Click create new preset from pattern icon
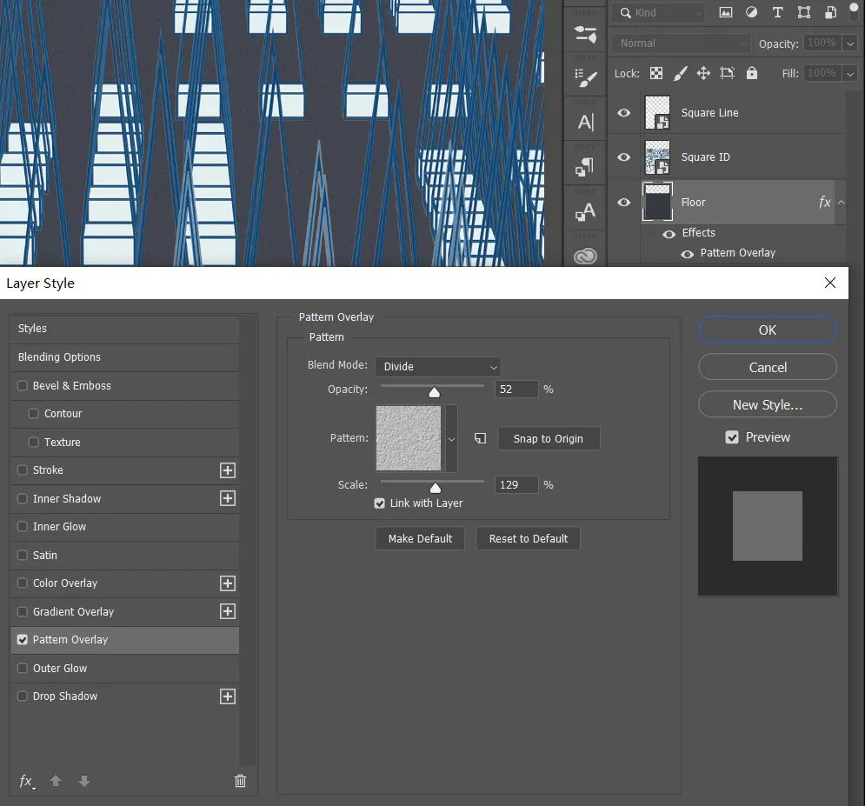 pos(480,439)
